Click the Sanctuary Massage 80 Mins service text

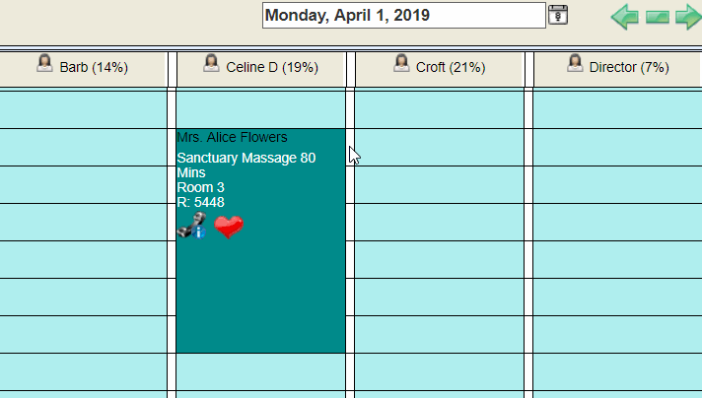coord(246,166)
